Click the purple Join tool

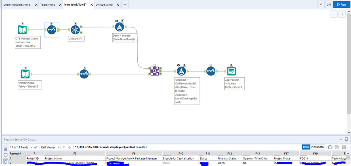pyautogui.click(x=155, y=71)
